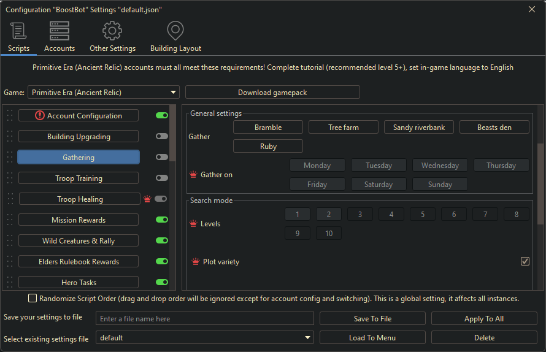
Task: Open the Scripts tab scroll icon
Action: (18, 31)
